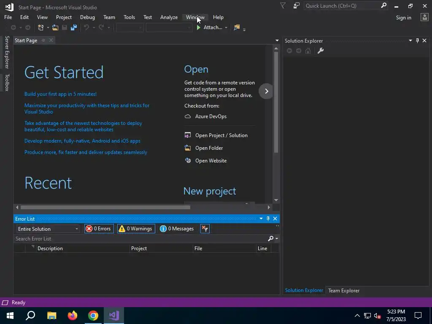Viewport: 432px width, 324px height.
Task: Open the notifications flag icon
Action: [283, 5]
